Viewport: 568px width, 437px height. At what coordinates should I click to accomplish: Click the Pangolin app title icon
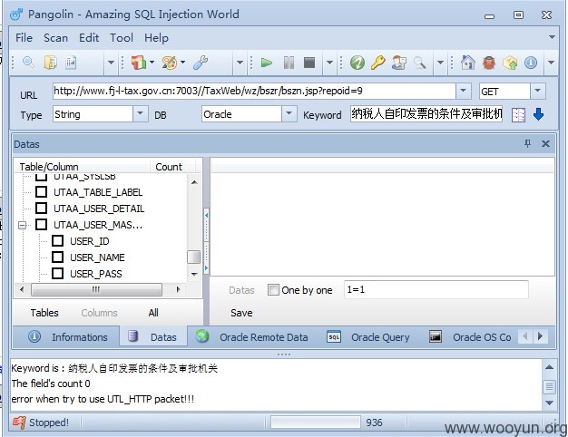tap(16, 15)
